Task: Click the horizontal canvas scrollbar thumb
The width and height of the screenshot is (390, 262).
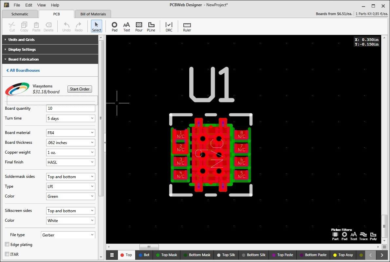Action: (x=149, y=247)
